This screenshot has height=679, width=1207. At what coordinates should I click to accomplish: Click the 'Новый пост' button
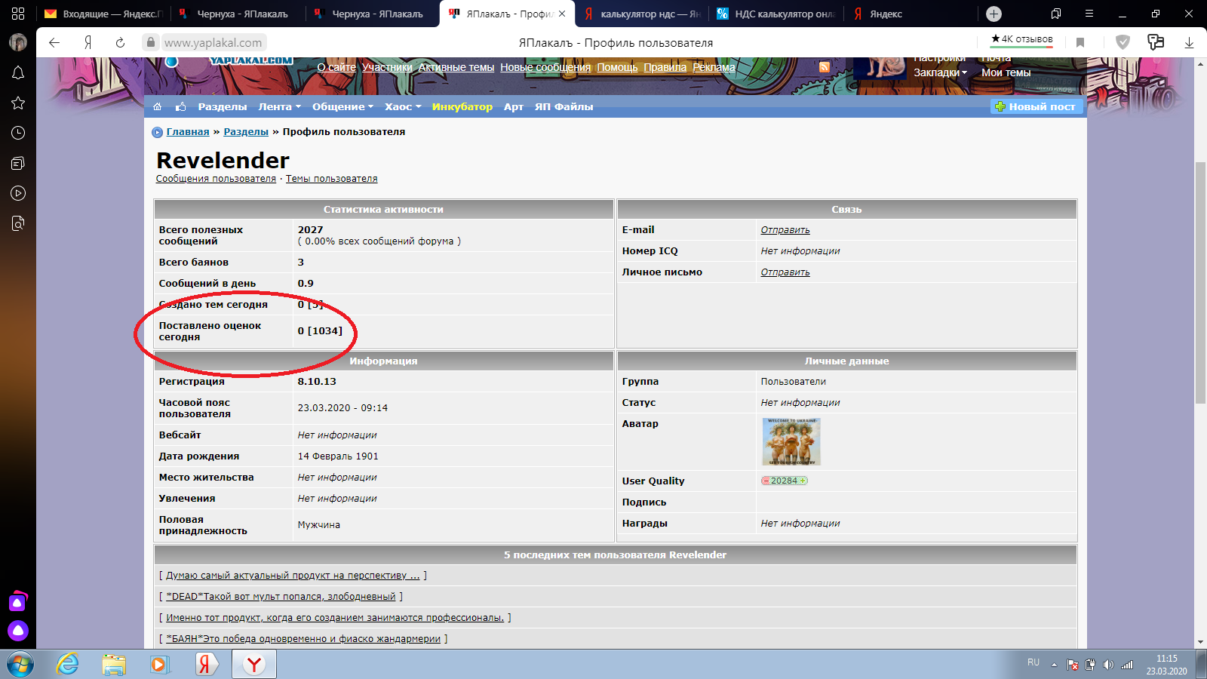[1037, 106]
